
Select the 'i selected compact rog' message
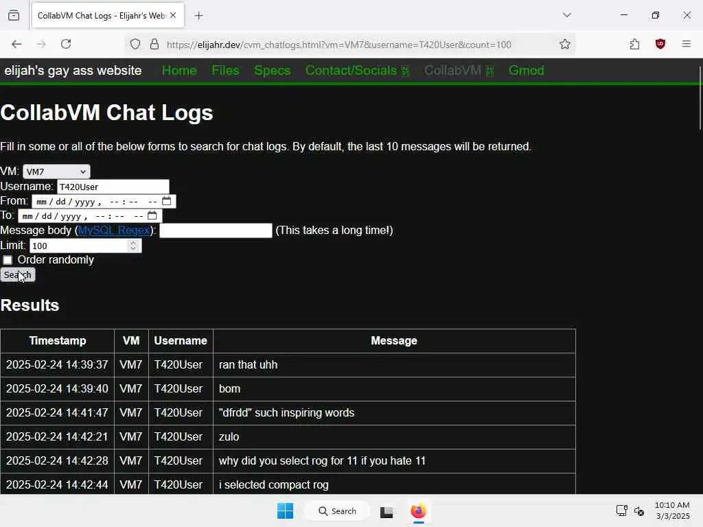point(394,484)
